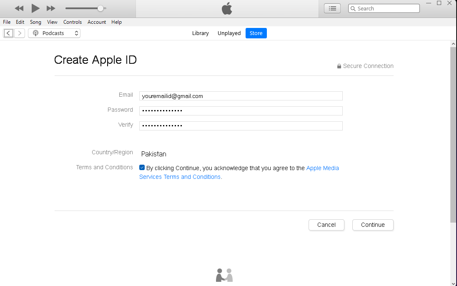Image resolution: width=457 pixels, height=286 pixels.
Task: Click the podcast icon in media picker
Action: tap(35, 33)
